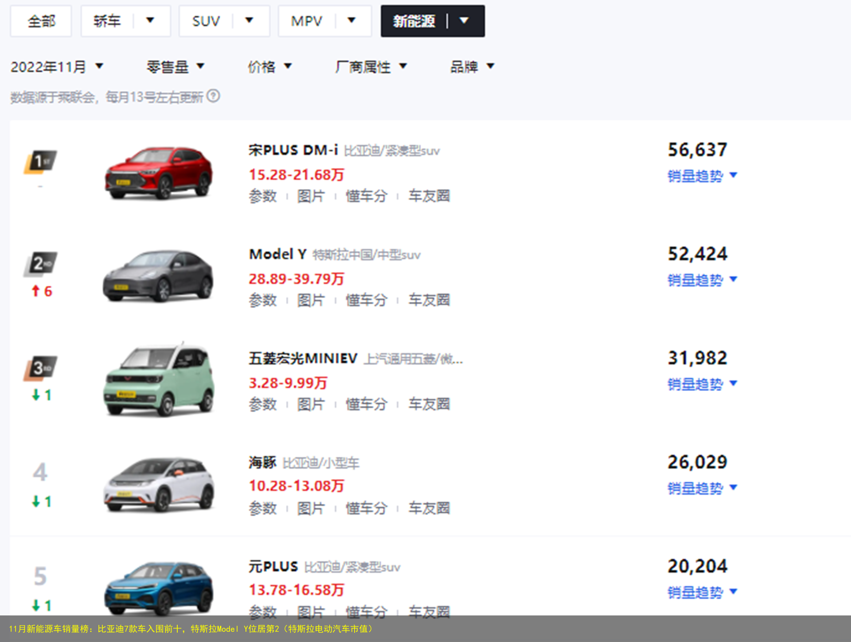Open 车友圈 for Model Y

[x=429, y=300]
